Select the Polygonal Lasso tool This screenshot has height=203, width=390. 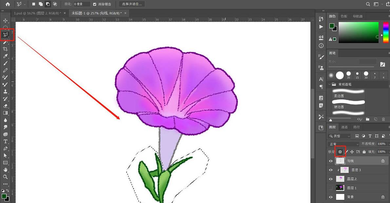tap(6, 34)
